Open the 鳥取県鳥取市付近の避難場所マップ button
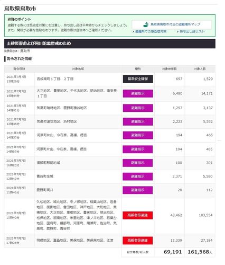 [172, 24]
